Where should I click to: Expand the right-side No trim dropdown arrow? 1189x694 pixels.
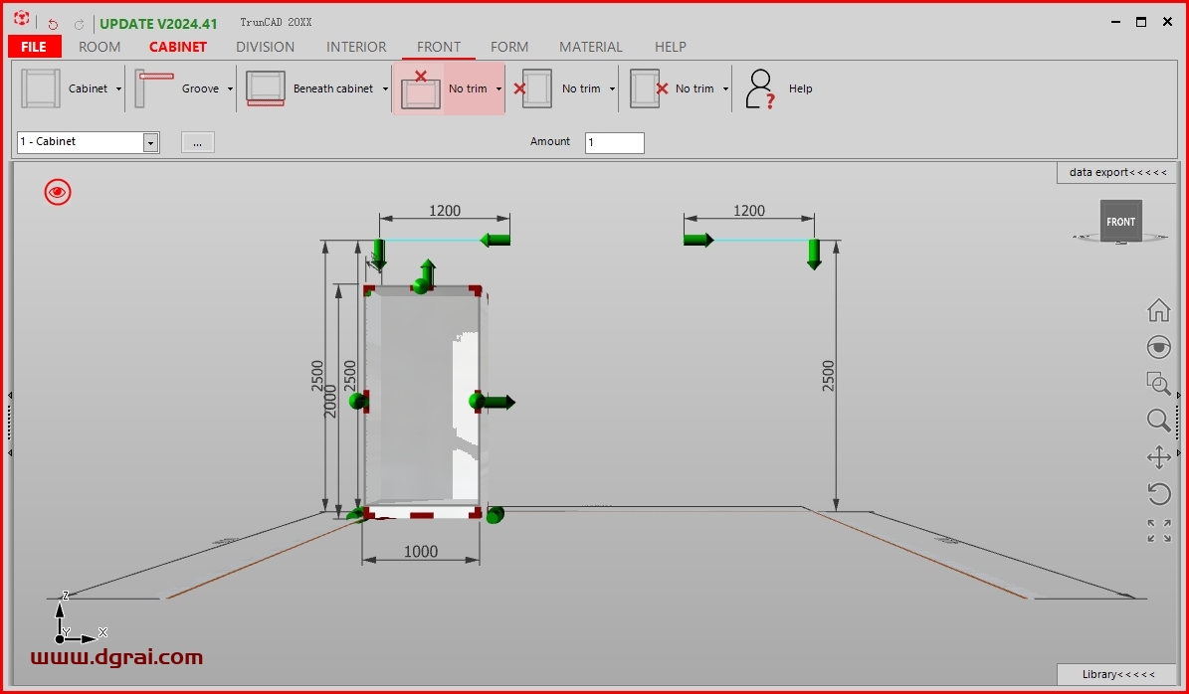click(725, 89)
